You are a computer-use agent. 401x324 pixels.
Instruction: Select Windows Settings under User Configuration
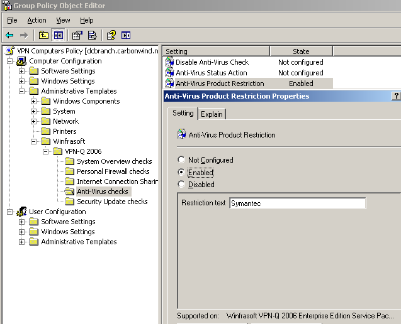[x=68, y=232]
